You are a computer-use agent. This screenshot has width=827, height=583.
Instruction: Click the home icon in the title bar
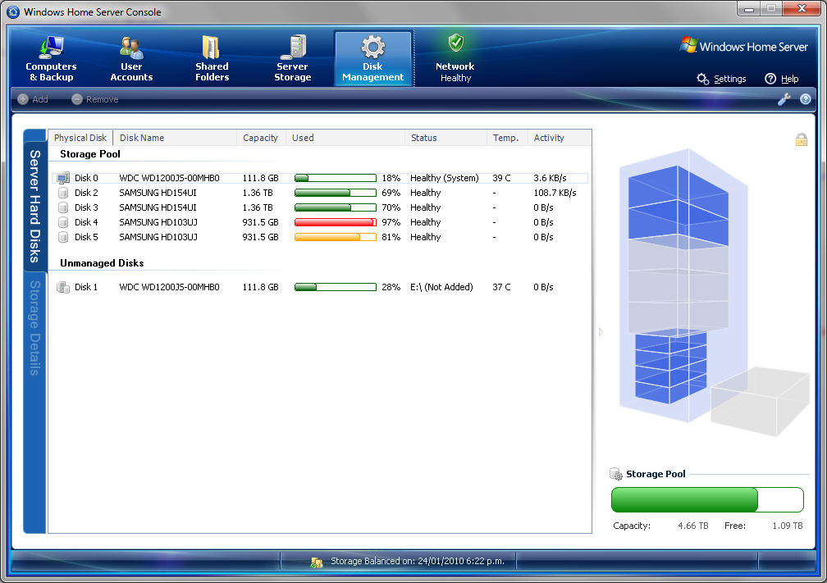point(13,11)
